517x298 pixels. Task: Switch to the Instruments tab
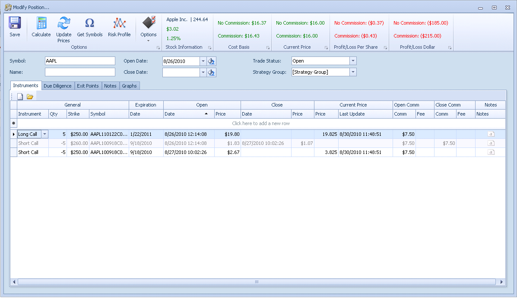click(26, 86)
